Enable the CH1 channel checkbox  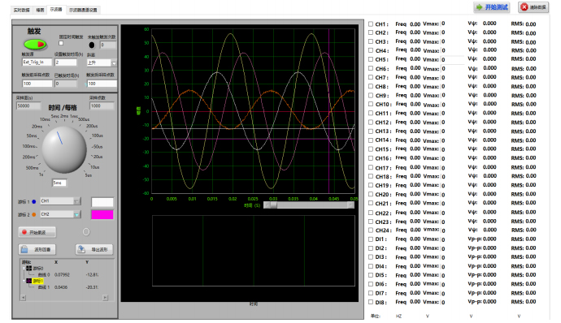click(x=371, y=24)
